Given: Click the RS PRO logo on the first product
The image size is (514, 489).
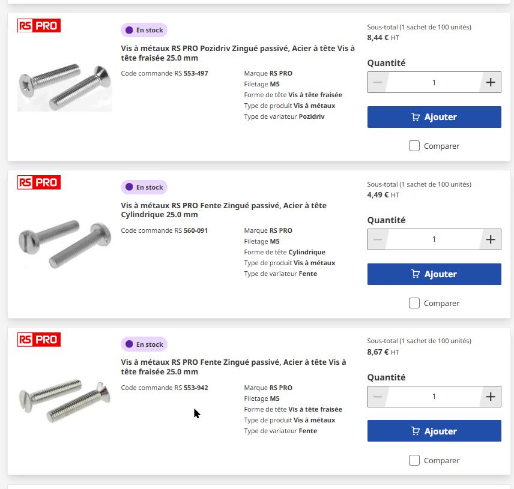Looking at the screenshot, I should (39, 26).
